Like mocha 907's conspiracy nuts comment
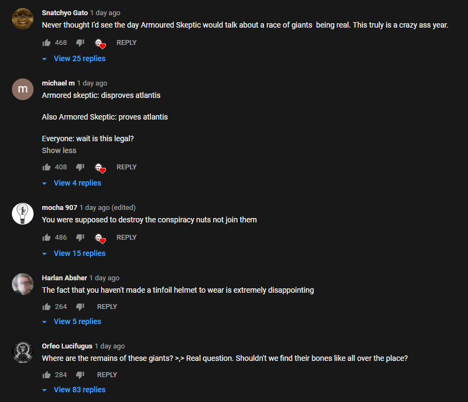This screenshot has height=402, width=468. pos(47,238)
